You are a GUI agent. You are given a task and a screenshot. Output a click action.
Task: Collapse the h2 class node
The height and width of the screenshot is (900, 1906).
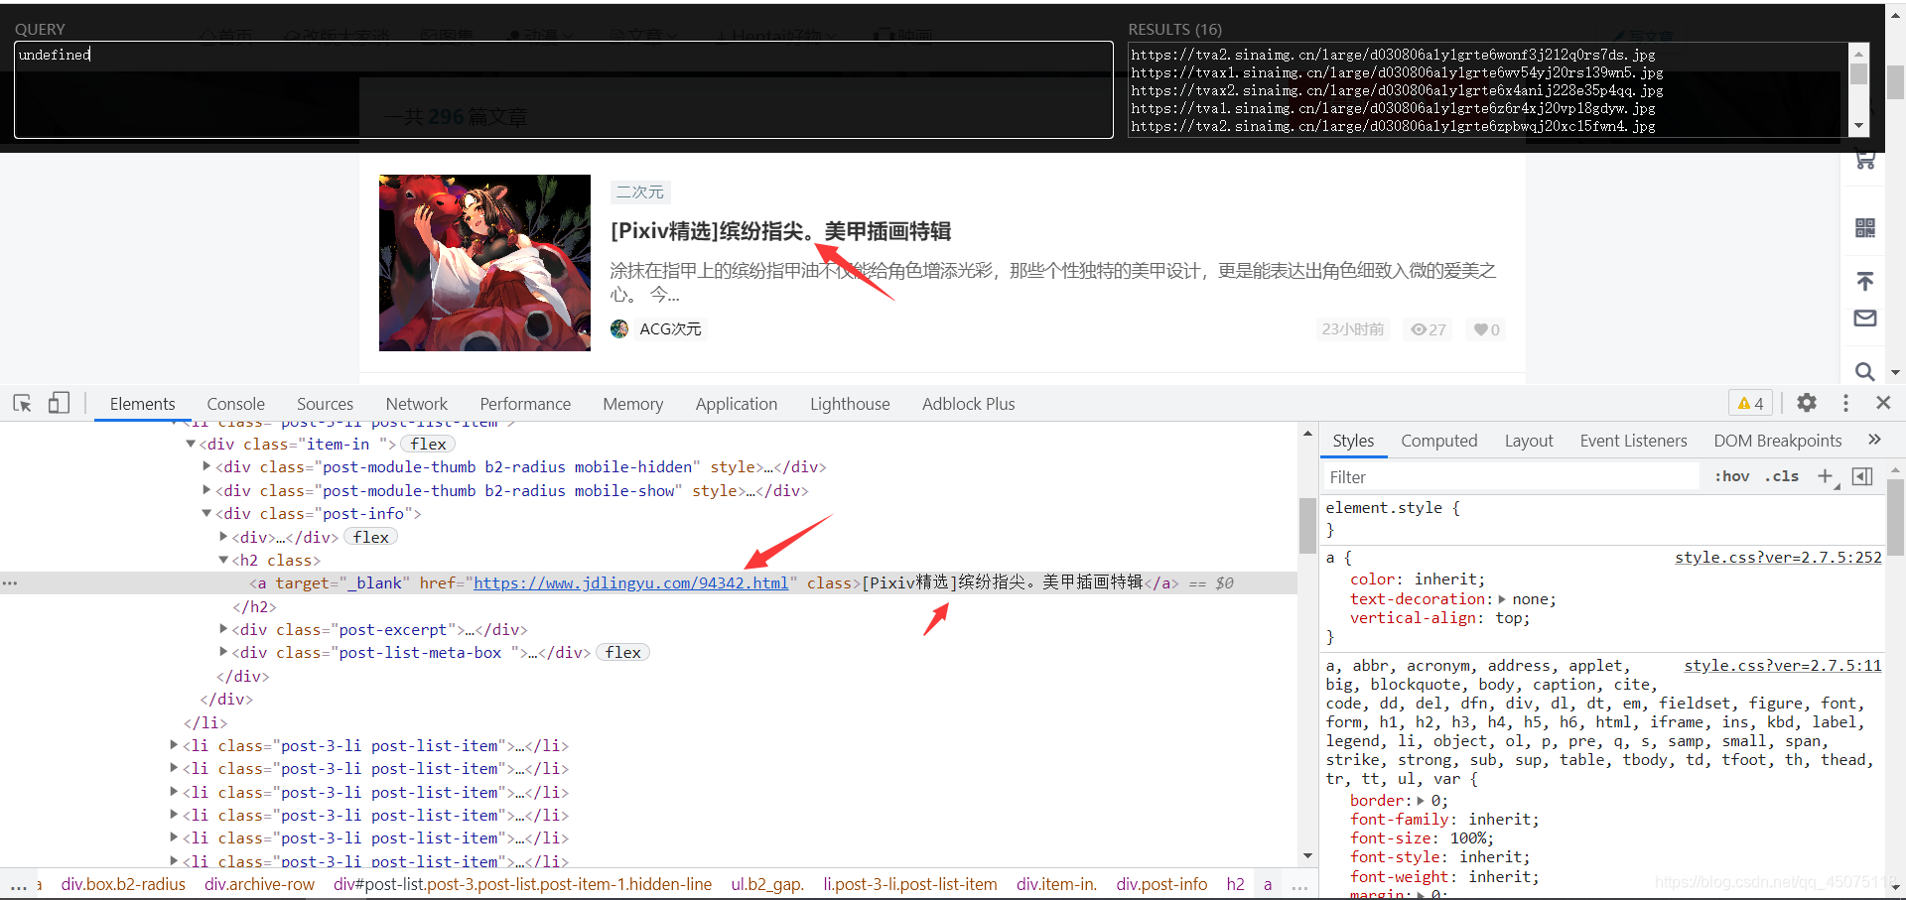click(223, 560)
